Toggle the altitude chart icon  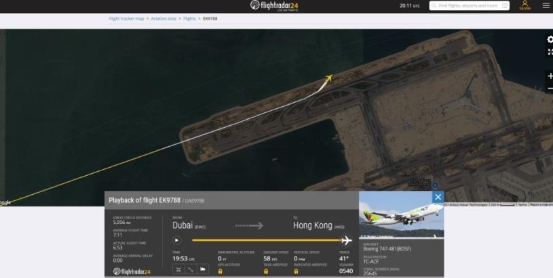tap(202, 269)
